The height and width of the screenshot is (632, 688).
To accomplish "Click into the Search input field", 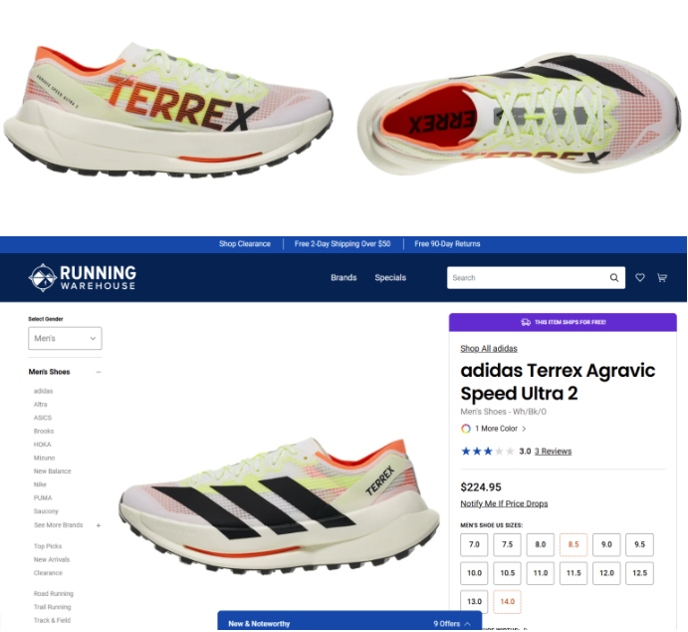I will click(527, 277).
